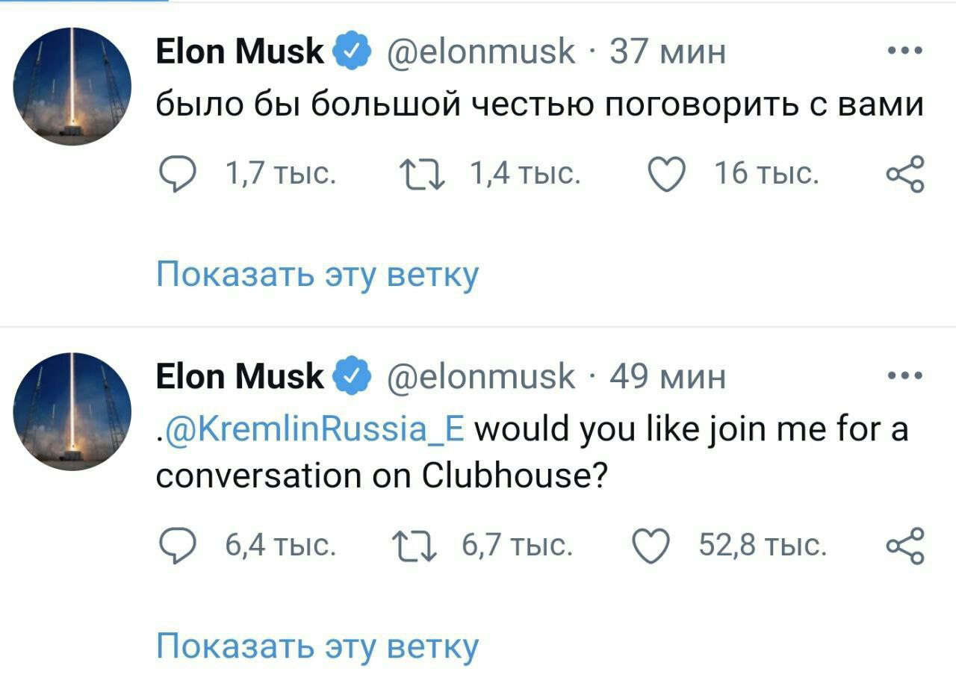Open rocket avatar of the top tweet
This screenshot has height=692, width=956.
pos(72,86)
